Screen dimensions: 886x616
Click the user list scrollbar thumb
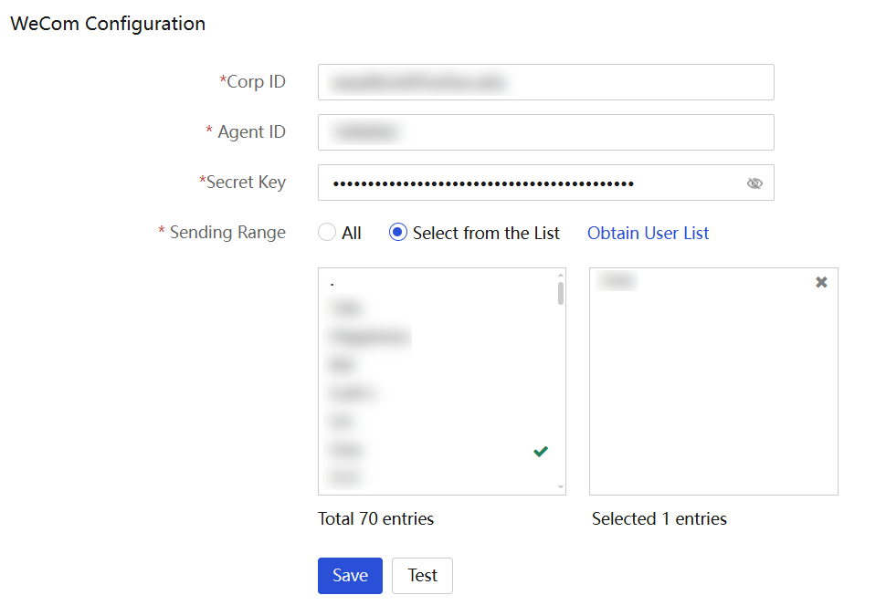(x=561, y=293)
